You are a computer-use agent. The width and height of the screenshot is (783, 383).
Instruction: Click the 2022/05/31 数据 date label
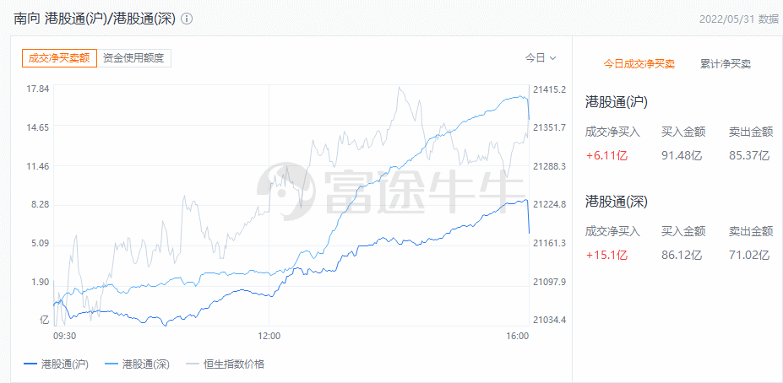[x=739, y=19]
